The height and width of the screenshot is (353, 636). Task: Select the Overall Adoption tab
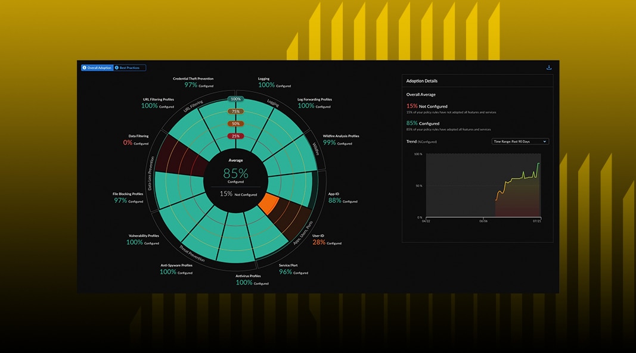(x=98, y=68)
